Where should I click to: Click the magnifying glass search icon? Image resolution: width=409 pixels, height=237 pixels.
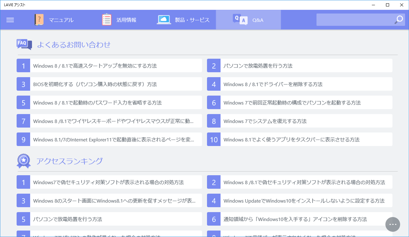[399, 20]
